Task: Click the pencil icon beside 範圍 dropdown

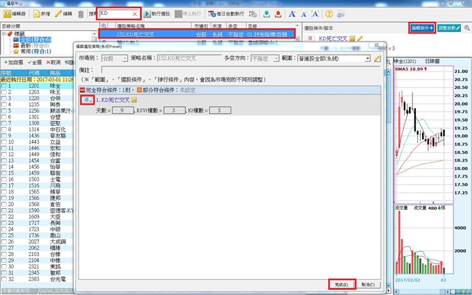Action: pos(377,60)
